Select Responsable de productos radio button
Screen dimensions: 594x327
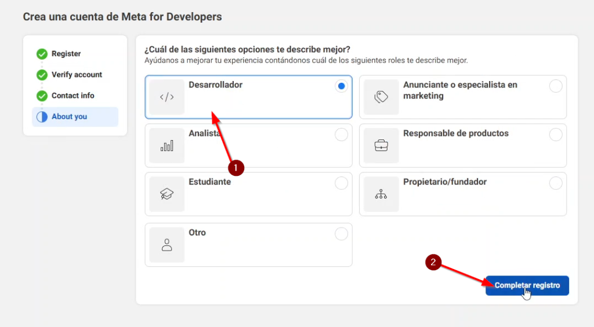pos(556,135)
